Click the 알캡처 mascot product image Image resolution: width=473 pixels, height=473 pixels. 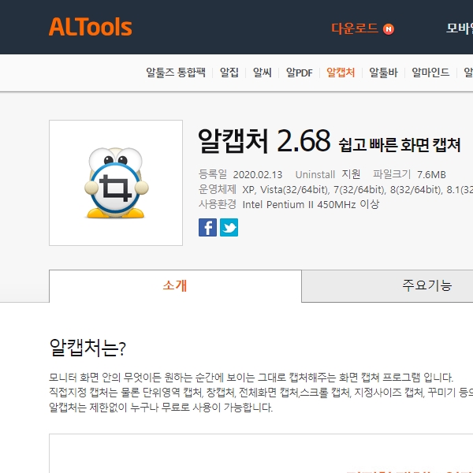click(x=116, y=183)
